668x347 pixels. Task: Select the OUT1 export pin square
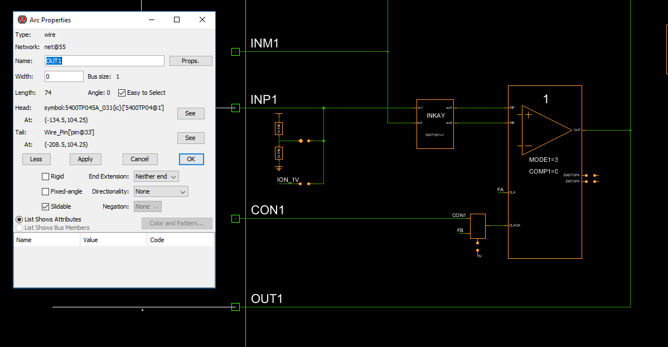click(236, 307)
